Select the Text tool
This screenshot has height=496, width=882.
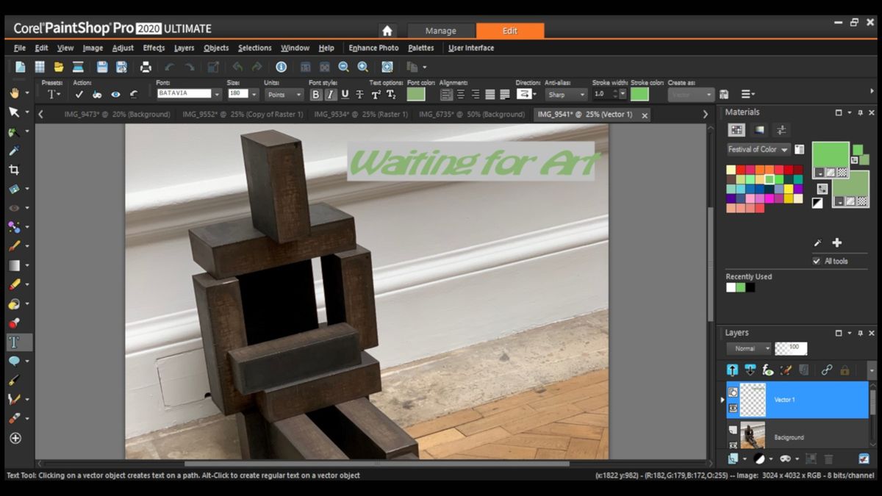coord(14,342)
